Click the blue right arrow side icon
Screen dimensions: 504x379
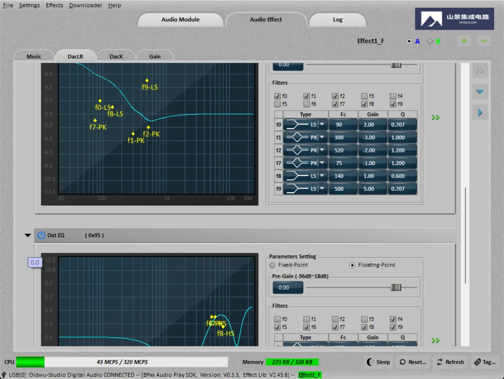[x=480, y=113]
